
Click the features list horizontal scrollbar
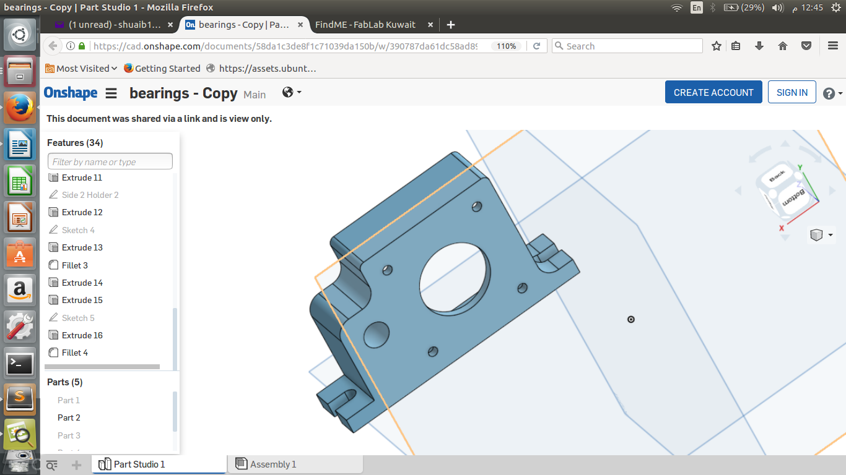click(102, 367)
